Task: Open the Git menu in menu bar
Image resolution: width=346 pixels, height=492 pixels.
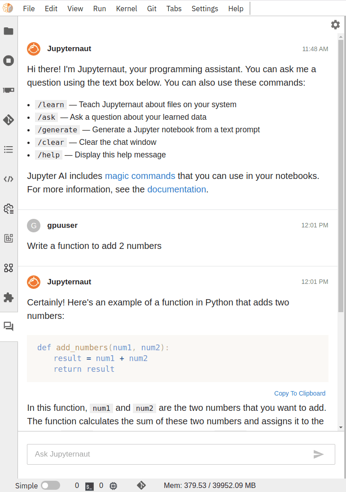Action: tap(152, 9)
